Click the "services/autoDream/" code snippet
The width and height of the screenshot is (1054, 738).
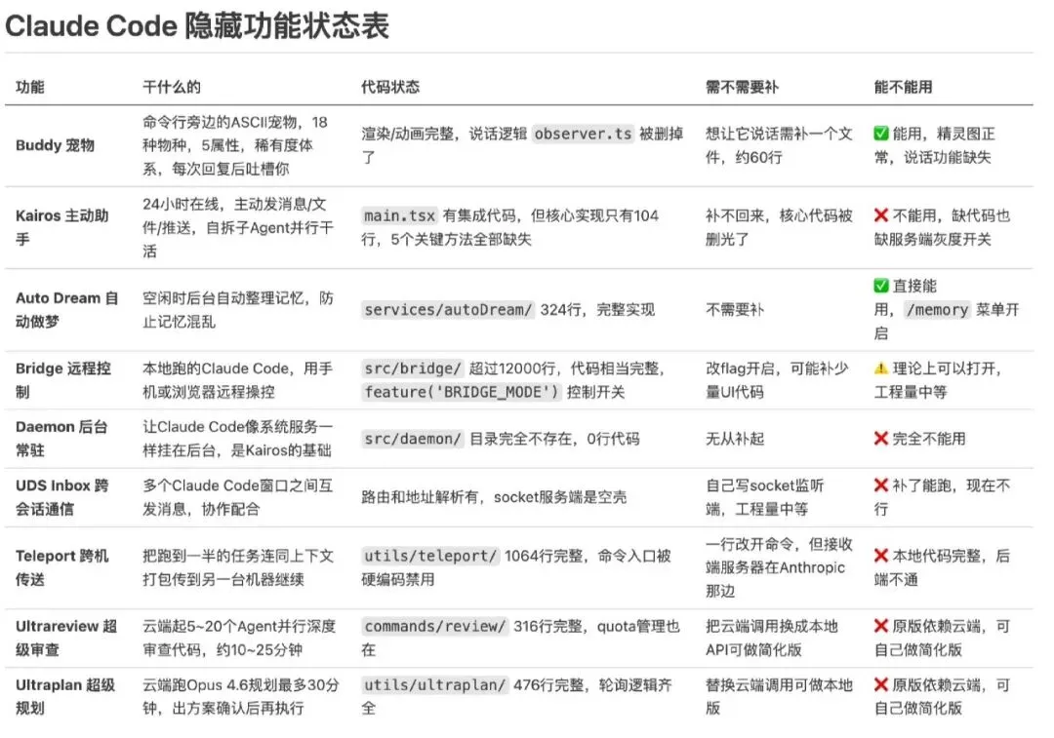point(448,310)
